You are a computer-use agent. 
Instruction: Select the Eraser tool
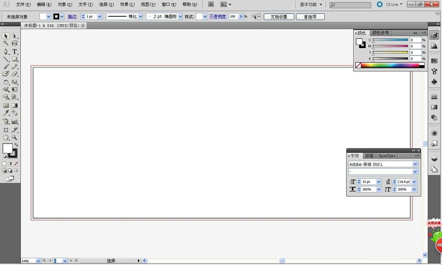point(15,73)
